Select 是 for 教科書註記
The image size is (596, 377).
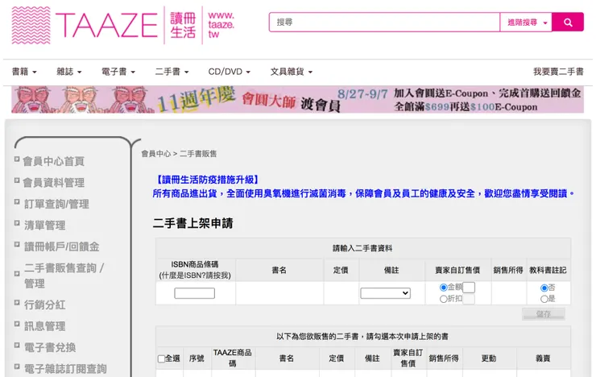pos(544,299)
